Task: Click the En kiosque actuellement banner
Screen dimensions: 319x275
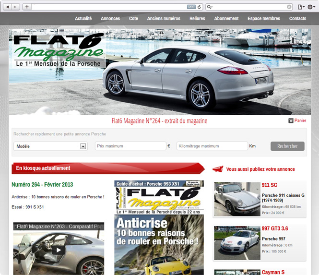Action: pos(108,168)
